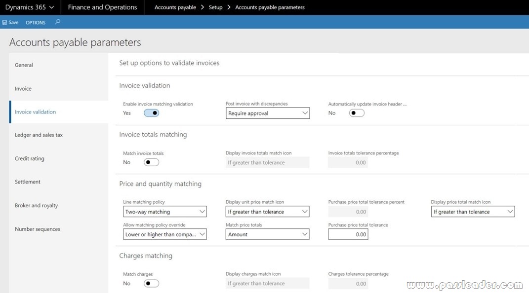Toggle Match invoice totals switch

click(x=151, y=162)
